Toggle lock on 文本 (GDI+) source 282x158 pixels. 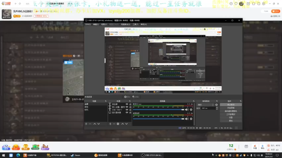130,110
